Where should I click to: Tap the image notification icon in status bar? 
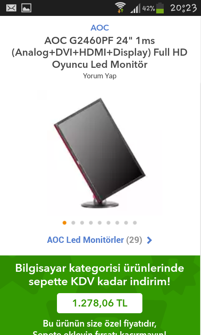[26, 8]
